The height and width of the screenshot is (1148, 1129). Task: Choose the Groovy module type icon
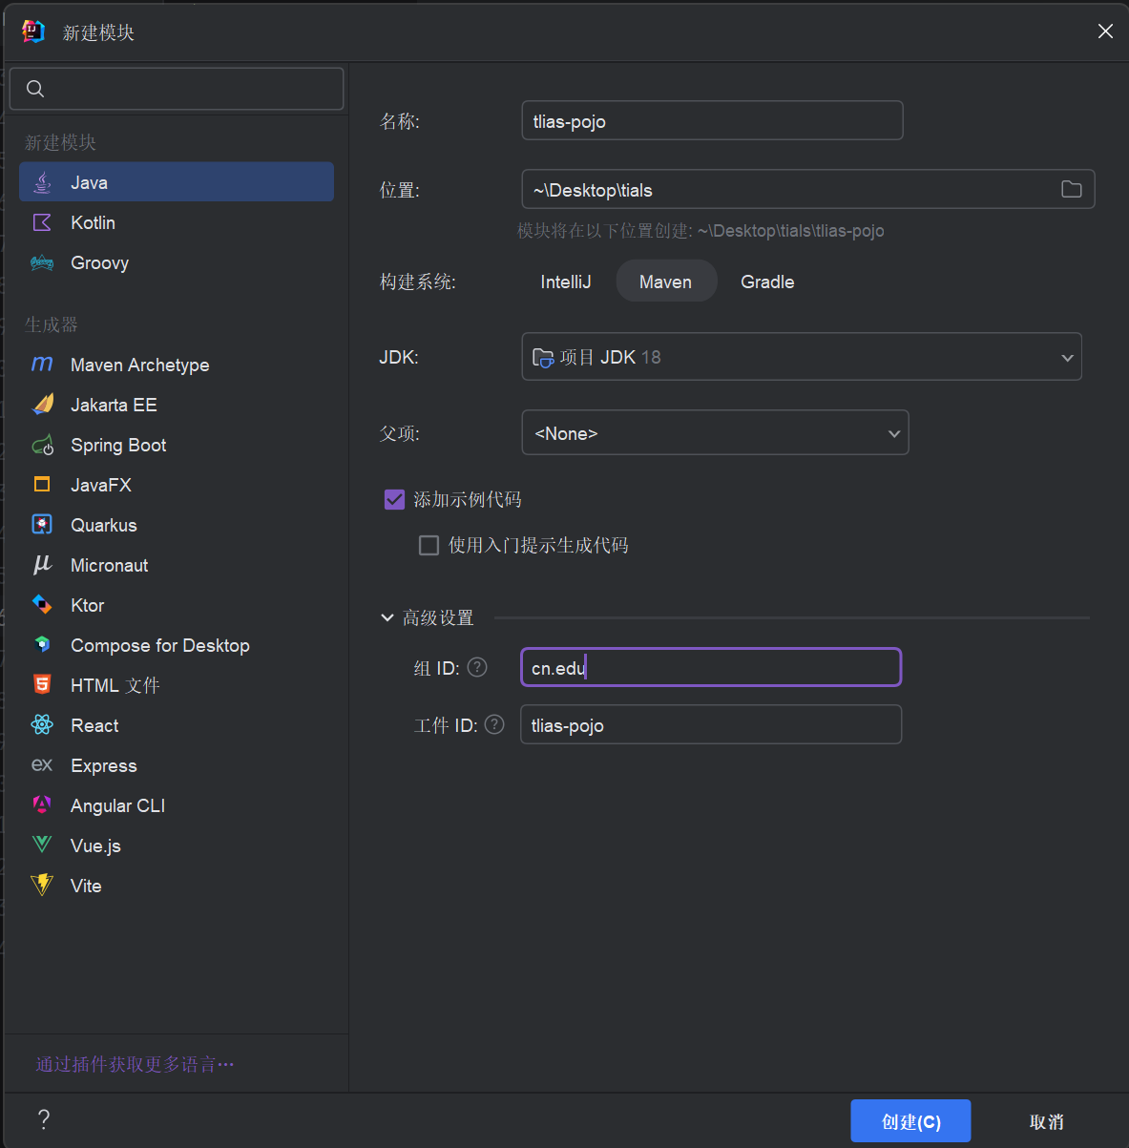pyautogui.click(x=42, y=262)
